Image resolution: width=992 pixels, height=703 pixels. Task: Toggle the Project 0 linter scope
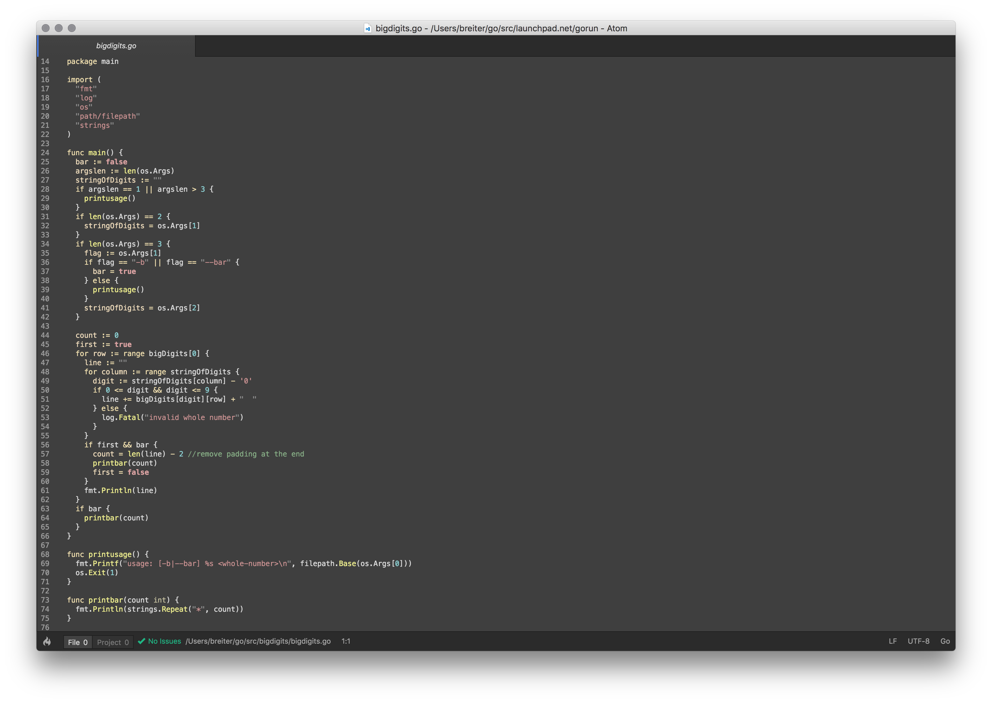click(x=113, y=642)
